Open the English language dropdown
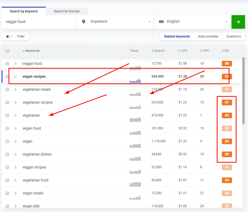The image size is (248, 212). [193, 22]
